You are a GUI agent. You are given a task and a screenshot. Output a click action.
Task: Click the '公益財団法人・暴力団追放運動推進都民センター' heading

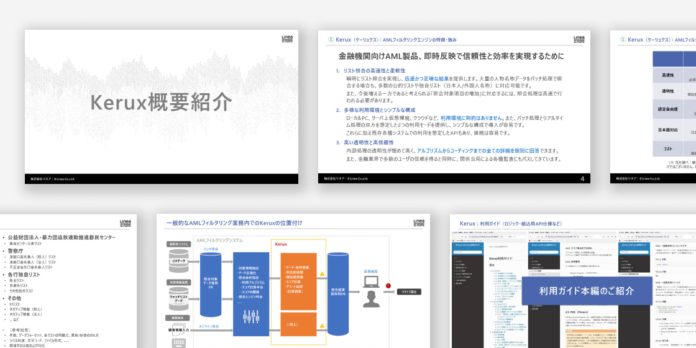(x=62, y=237)
